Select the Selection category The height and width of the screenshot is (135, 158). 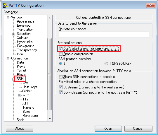click(x=24, y=34)
